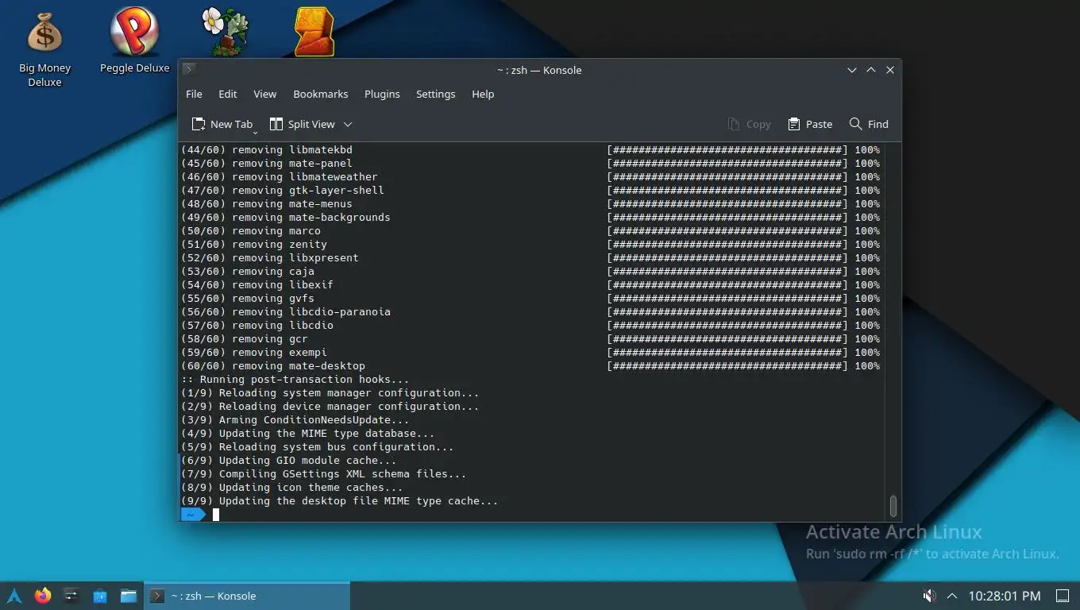Open System Settings from the taskbar
This screenshot has width=1080, height=610.
[71, 596]
